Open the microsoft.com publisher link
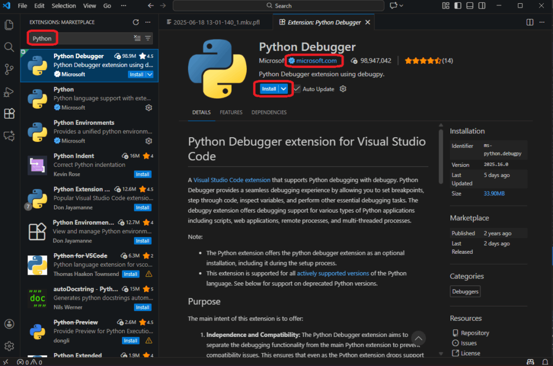 pos(316,60)
